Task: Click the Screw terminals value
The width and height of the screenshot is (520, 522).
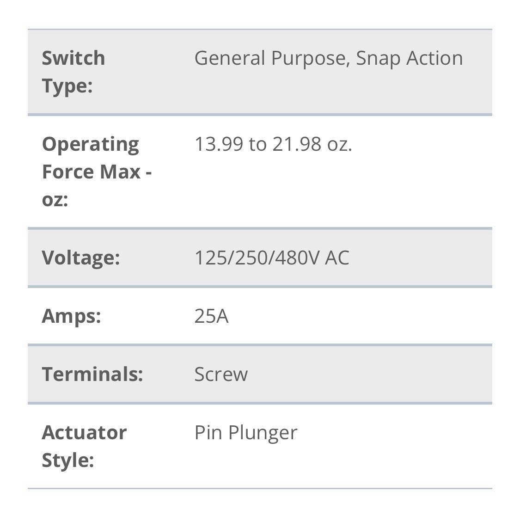Action: tap(221, 374)
